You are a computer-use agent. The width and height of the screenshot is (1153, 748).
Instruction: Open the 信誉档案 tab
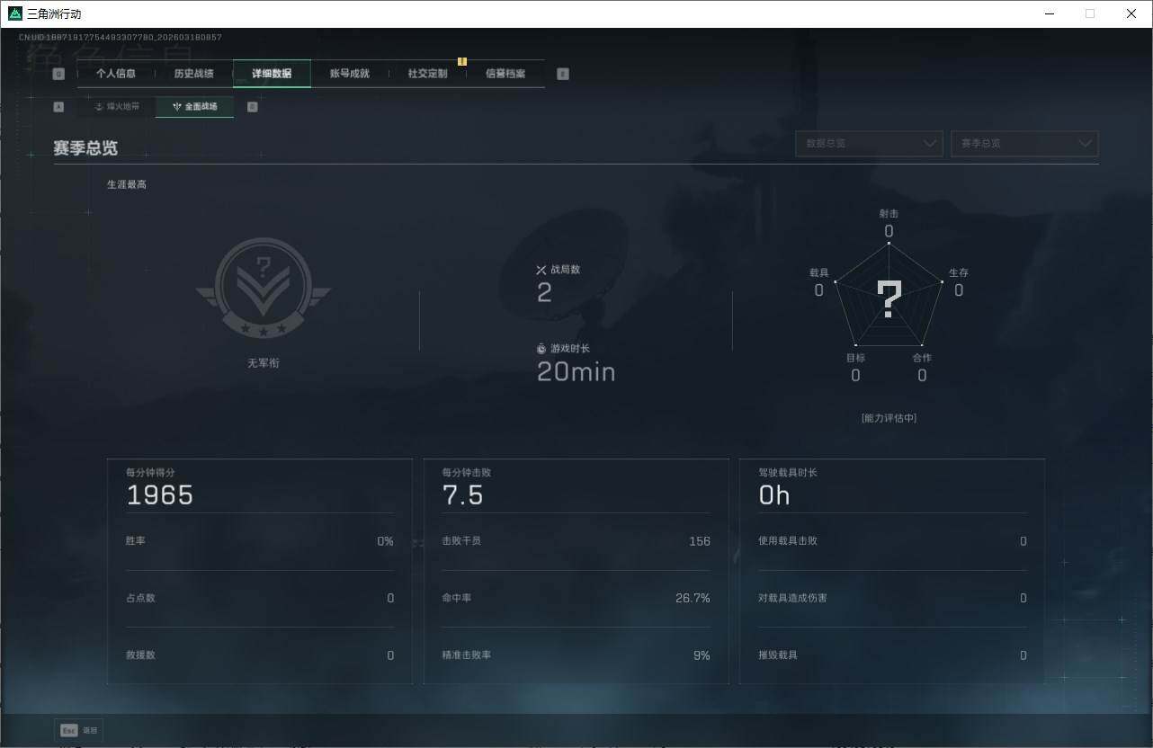tap(505, 74)
